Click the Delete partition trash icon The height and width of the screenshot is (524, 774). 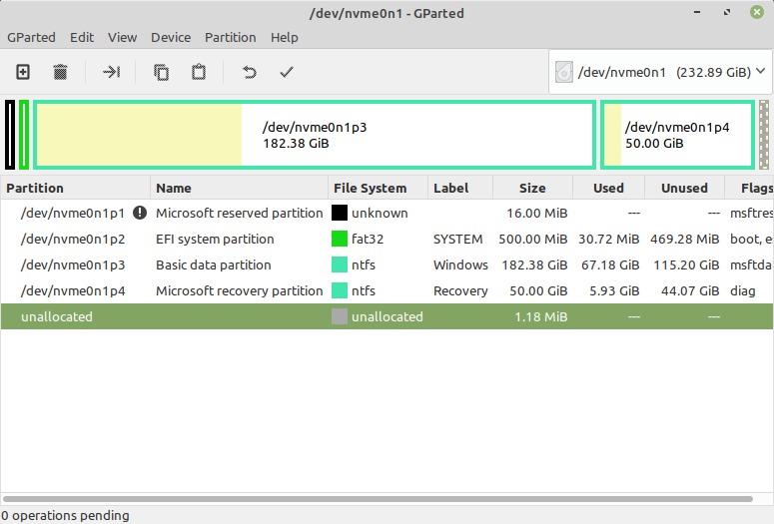click(x=60, y=72)
